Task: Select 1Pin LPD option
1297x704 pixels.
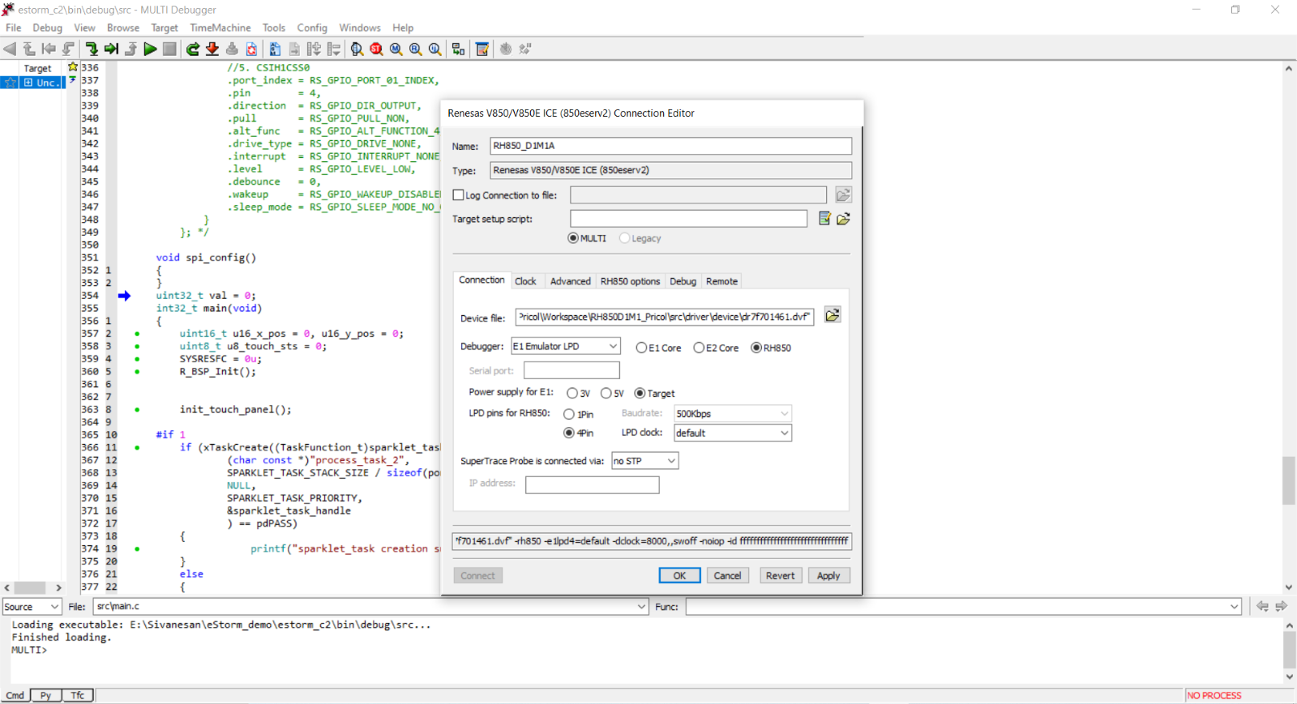Action: pos(569,414)
